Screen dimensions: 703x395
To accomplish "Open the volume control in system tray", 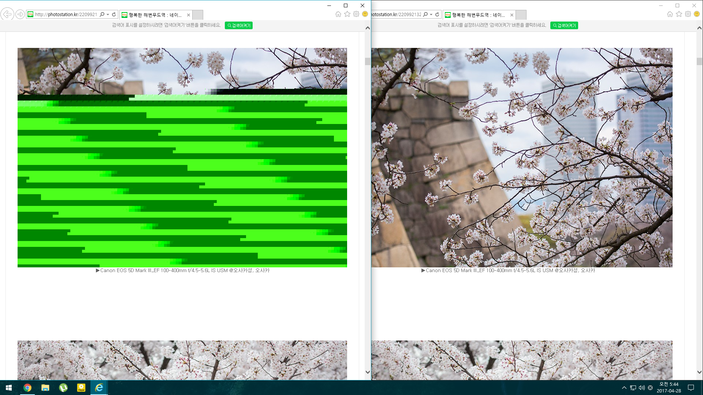I will (x=642, y=388).
